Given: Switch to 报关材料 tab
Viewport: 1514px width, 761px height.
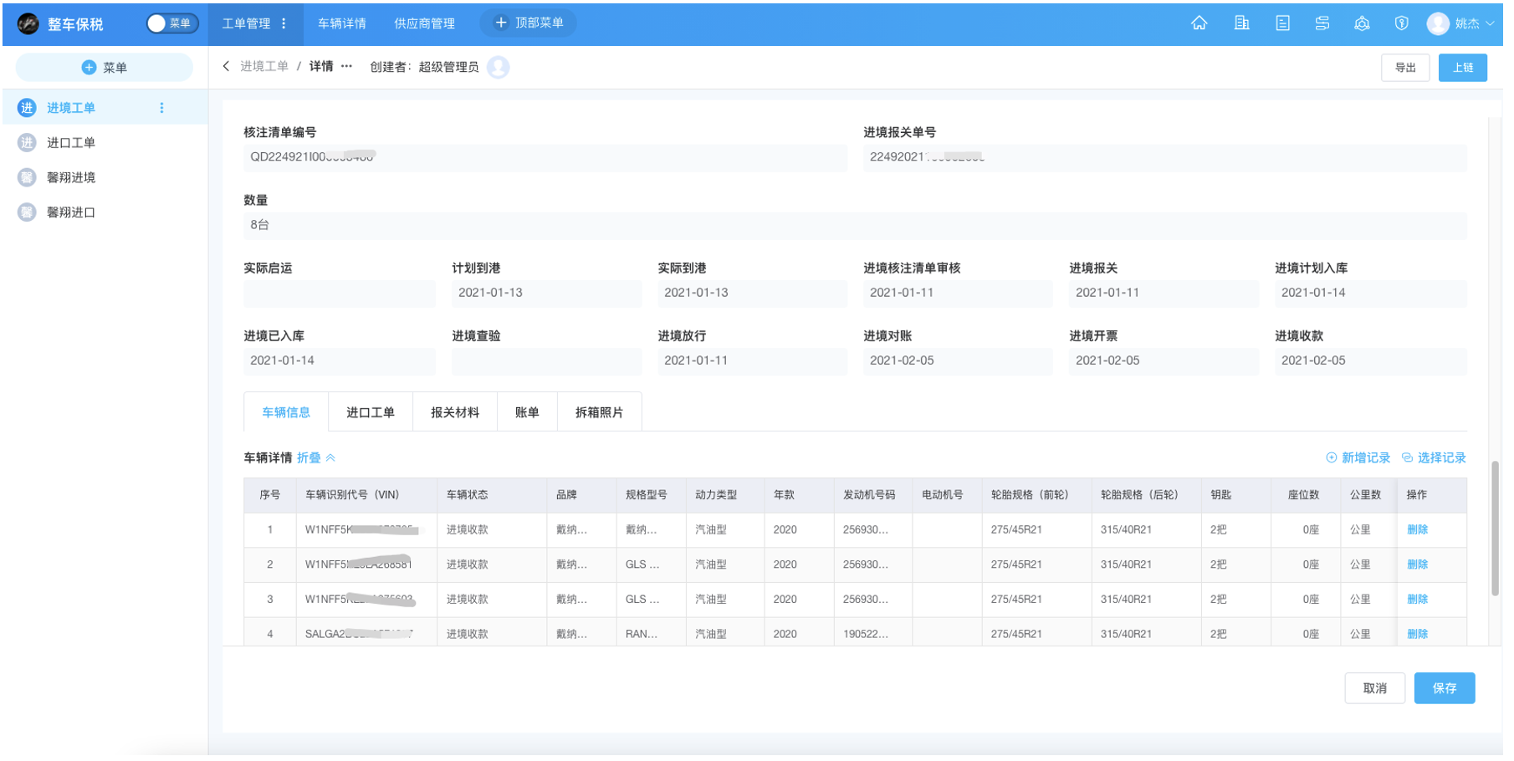Looking at the screenshot, I should point(455,412).
